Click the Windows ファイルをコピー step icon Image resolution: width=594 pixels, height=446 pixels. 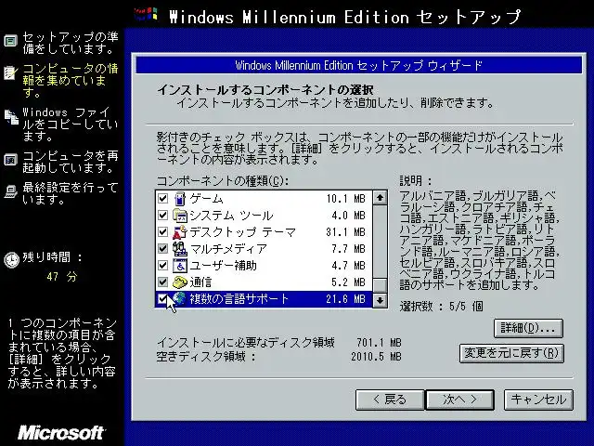click(11, 117)
